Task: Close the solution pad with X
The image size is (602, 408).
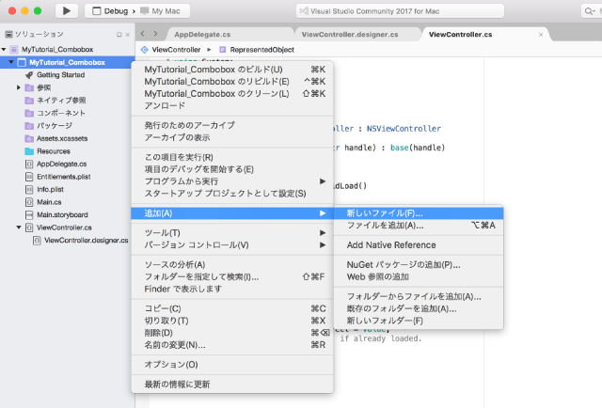Action: pos(128,35)
